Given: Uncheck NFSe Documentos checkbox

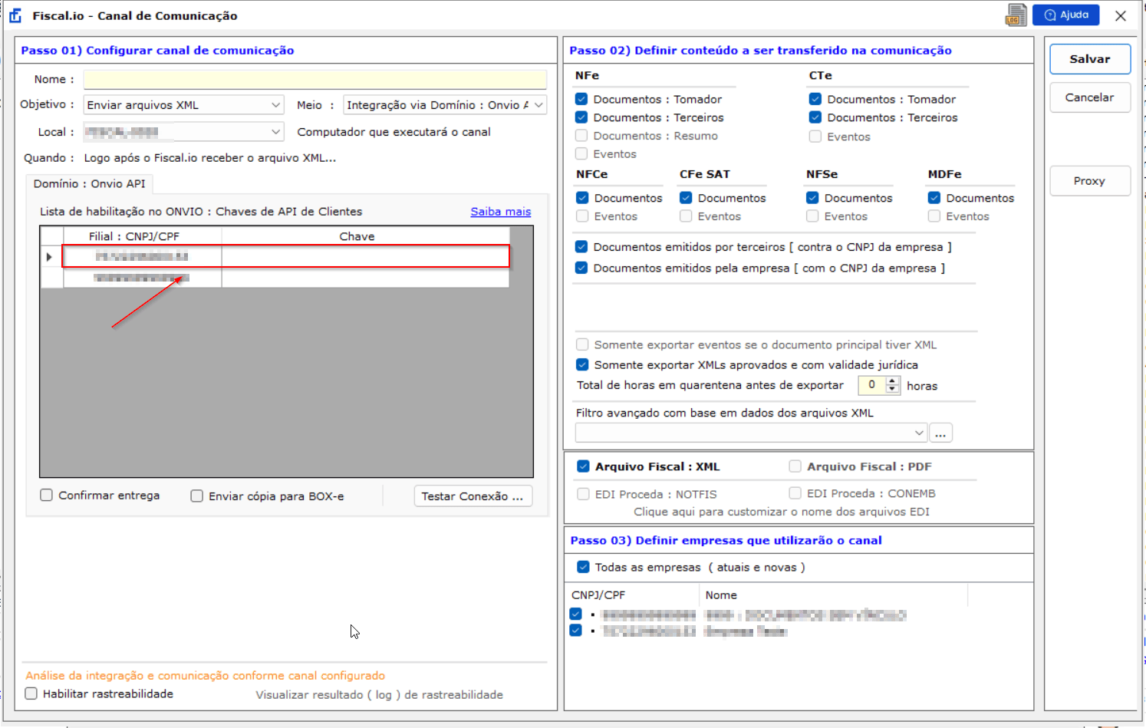Looking at the screenshot, I should pos(812,198).
